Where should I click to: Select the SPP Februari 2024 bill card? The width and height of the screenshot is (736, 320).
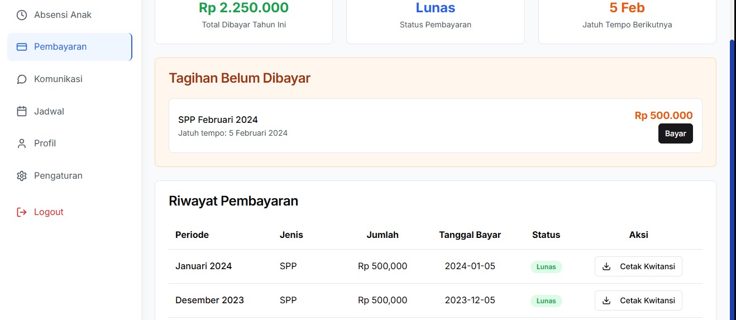pos(391,126)
